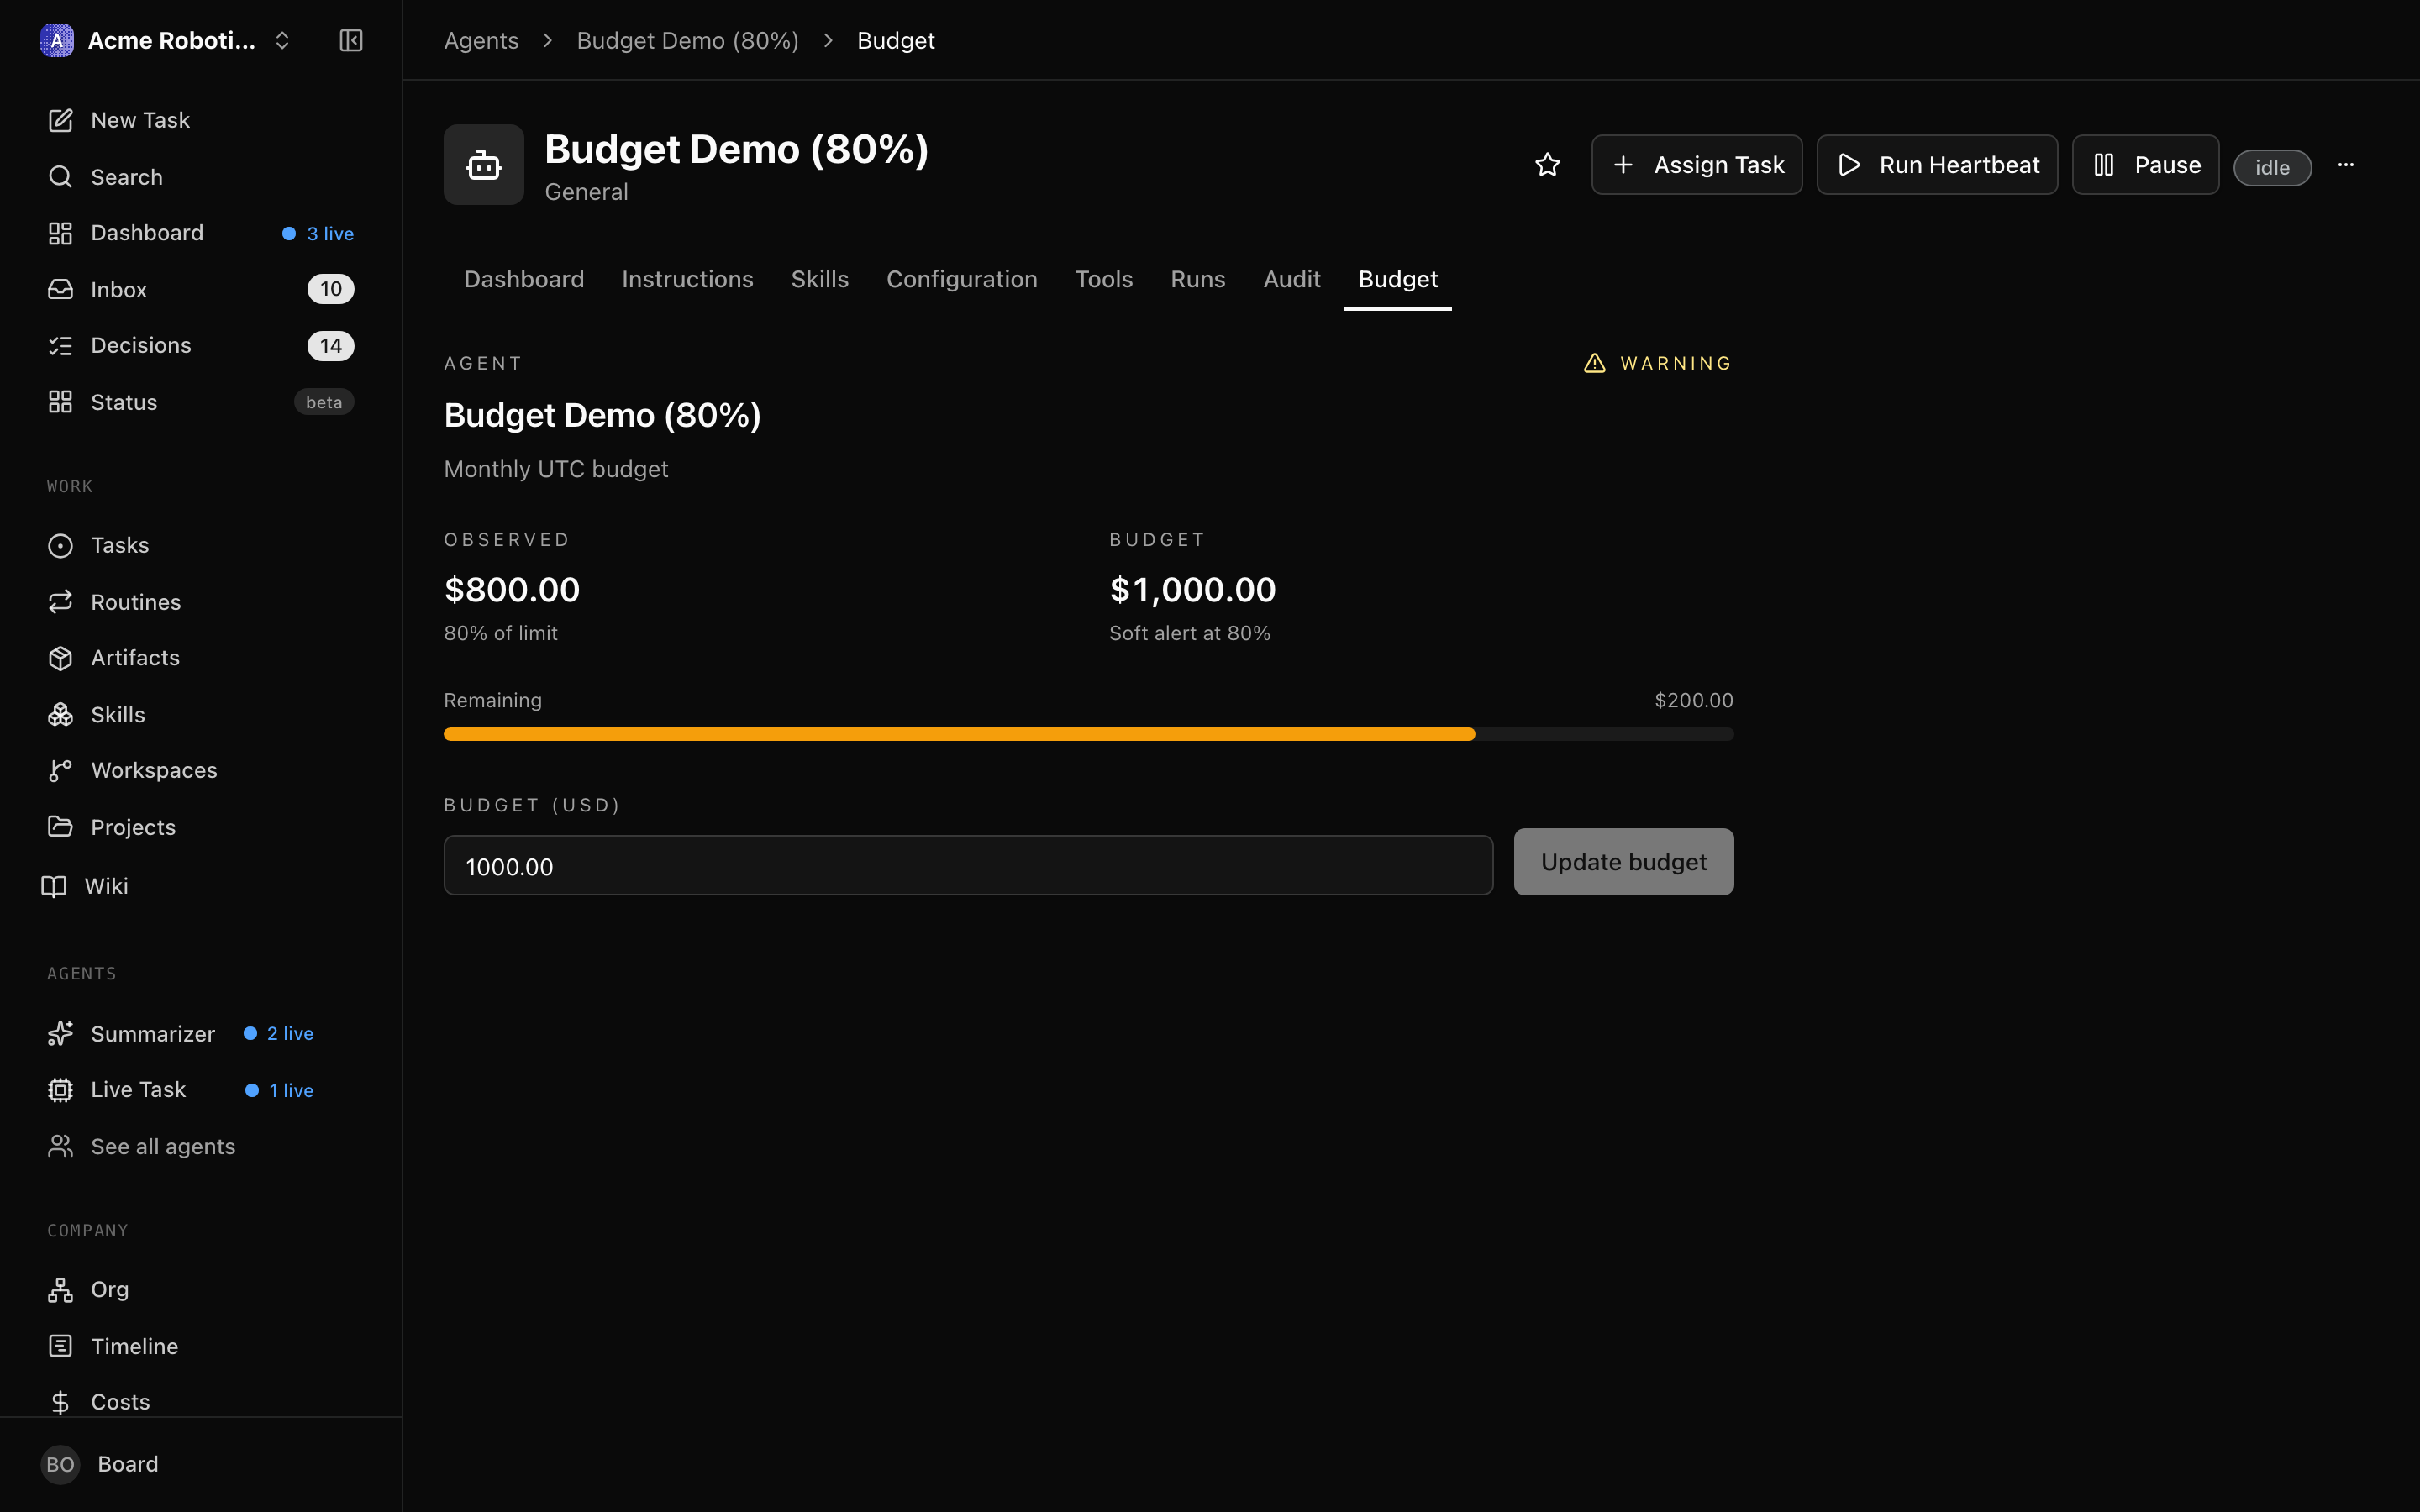This screenshot has width=2420, height=1512.
Task: Click the orange budget progress bar
Action: coord(959,734)
